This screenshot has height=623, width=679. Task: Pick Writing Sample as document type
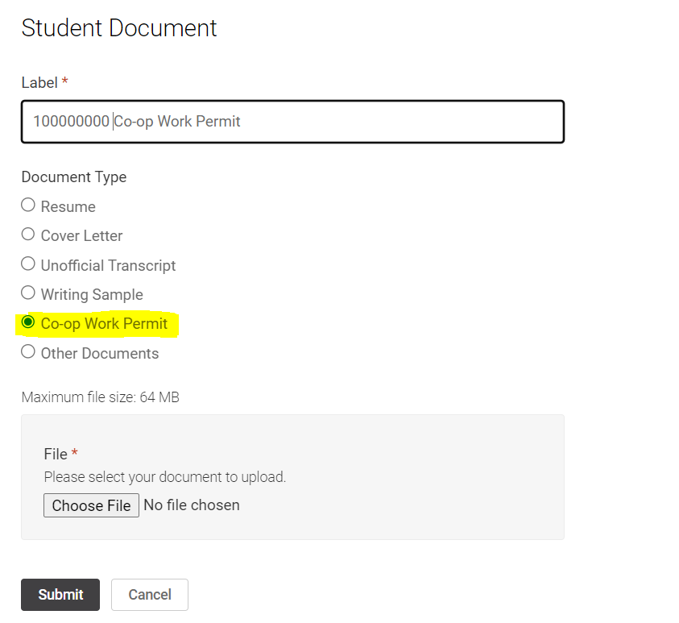(28, 293)
